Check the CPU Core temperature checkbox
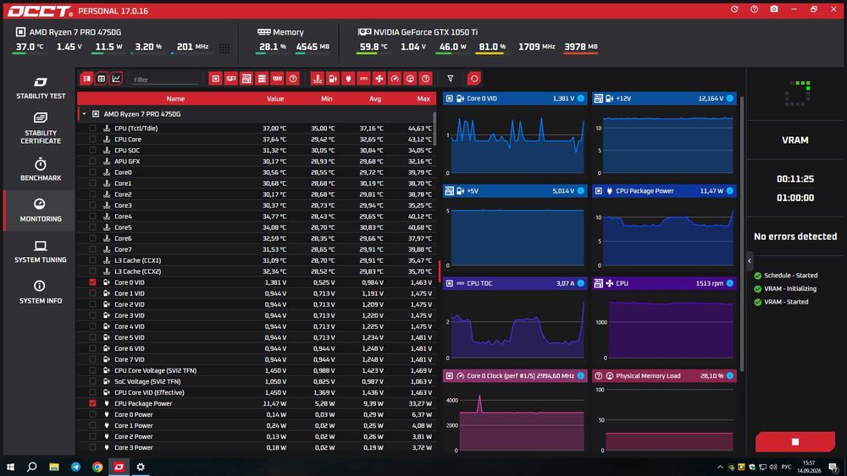 pos(92,140)
